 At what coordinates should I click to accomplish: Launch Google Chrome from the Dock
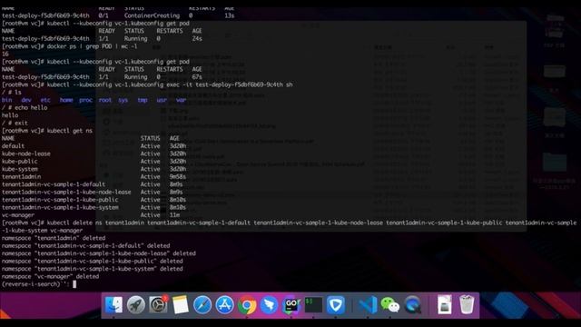[x=247, y=305]
